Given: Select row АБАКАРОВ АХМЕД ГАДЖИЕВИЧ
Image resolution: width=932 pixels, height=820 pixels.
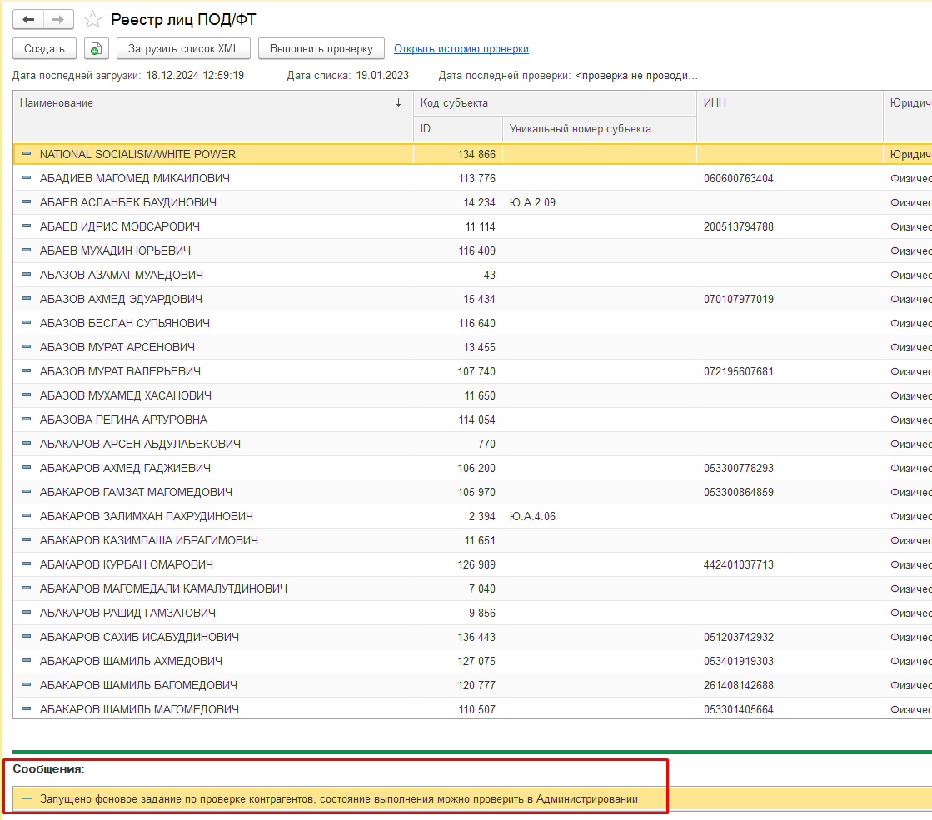Looking at the screenshot, I should click(x=472, y=468).
